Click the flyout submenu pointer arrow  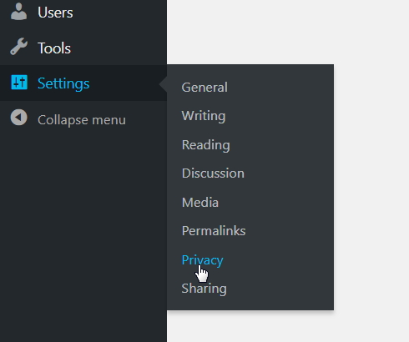point(164,83)
